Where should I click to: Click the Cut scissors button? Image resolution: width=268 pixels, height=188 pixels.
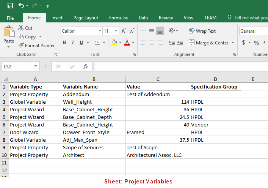pos(25,28)
